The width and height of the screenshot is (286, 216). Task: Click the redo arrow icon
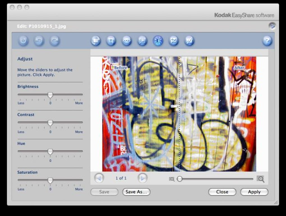(55, 40)
